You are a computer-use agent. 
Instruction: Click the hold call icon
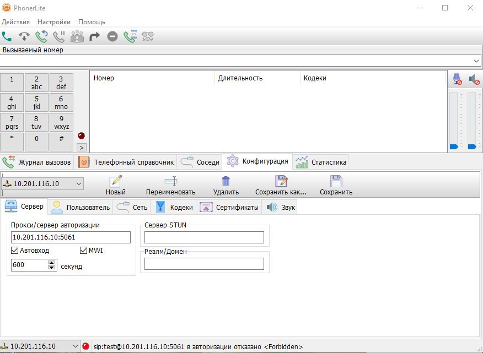point(59,37)
